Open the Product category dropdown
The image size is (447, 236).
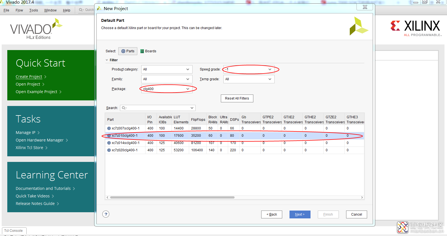coord(167,69)
